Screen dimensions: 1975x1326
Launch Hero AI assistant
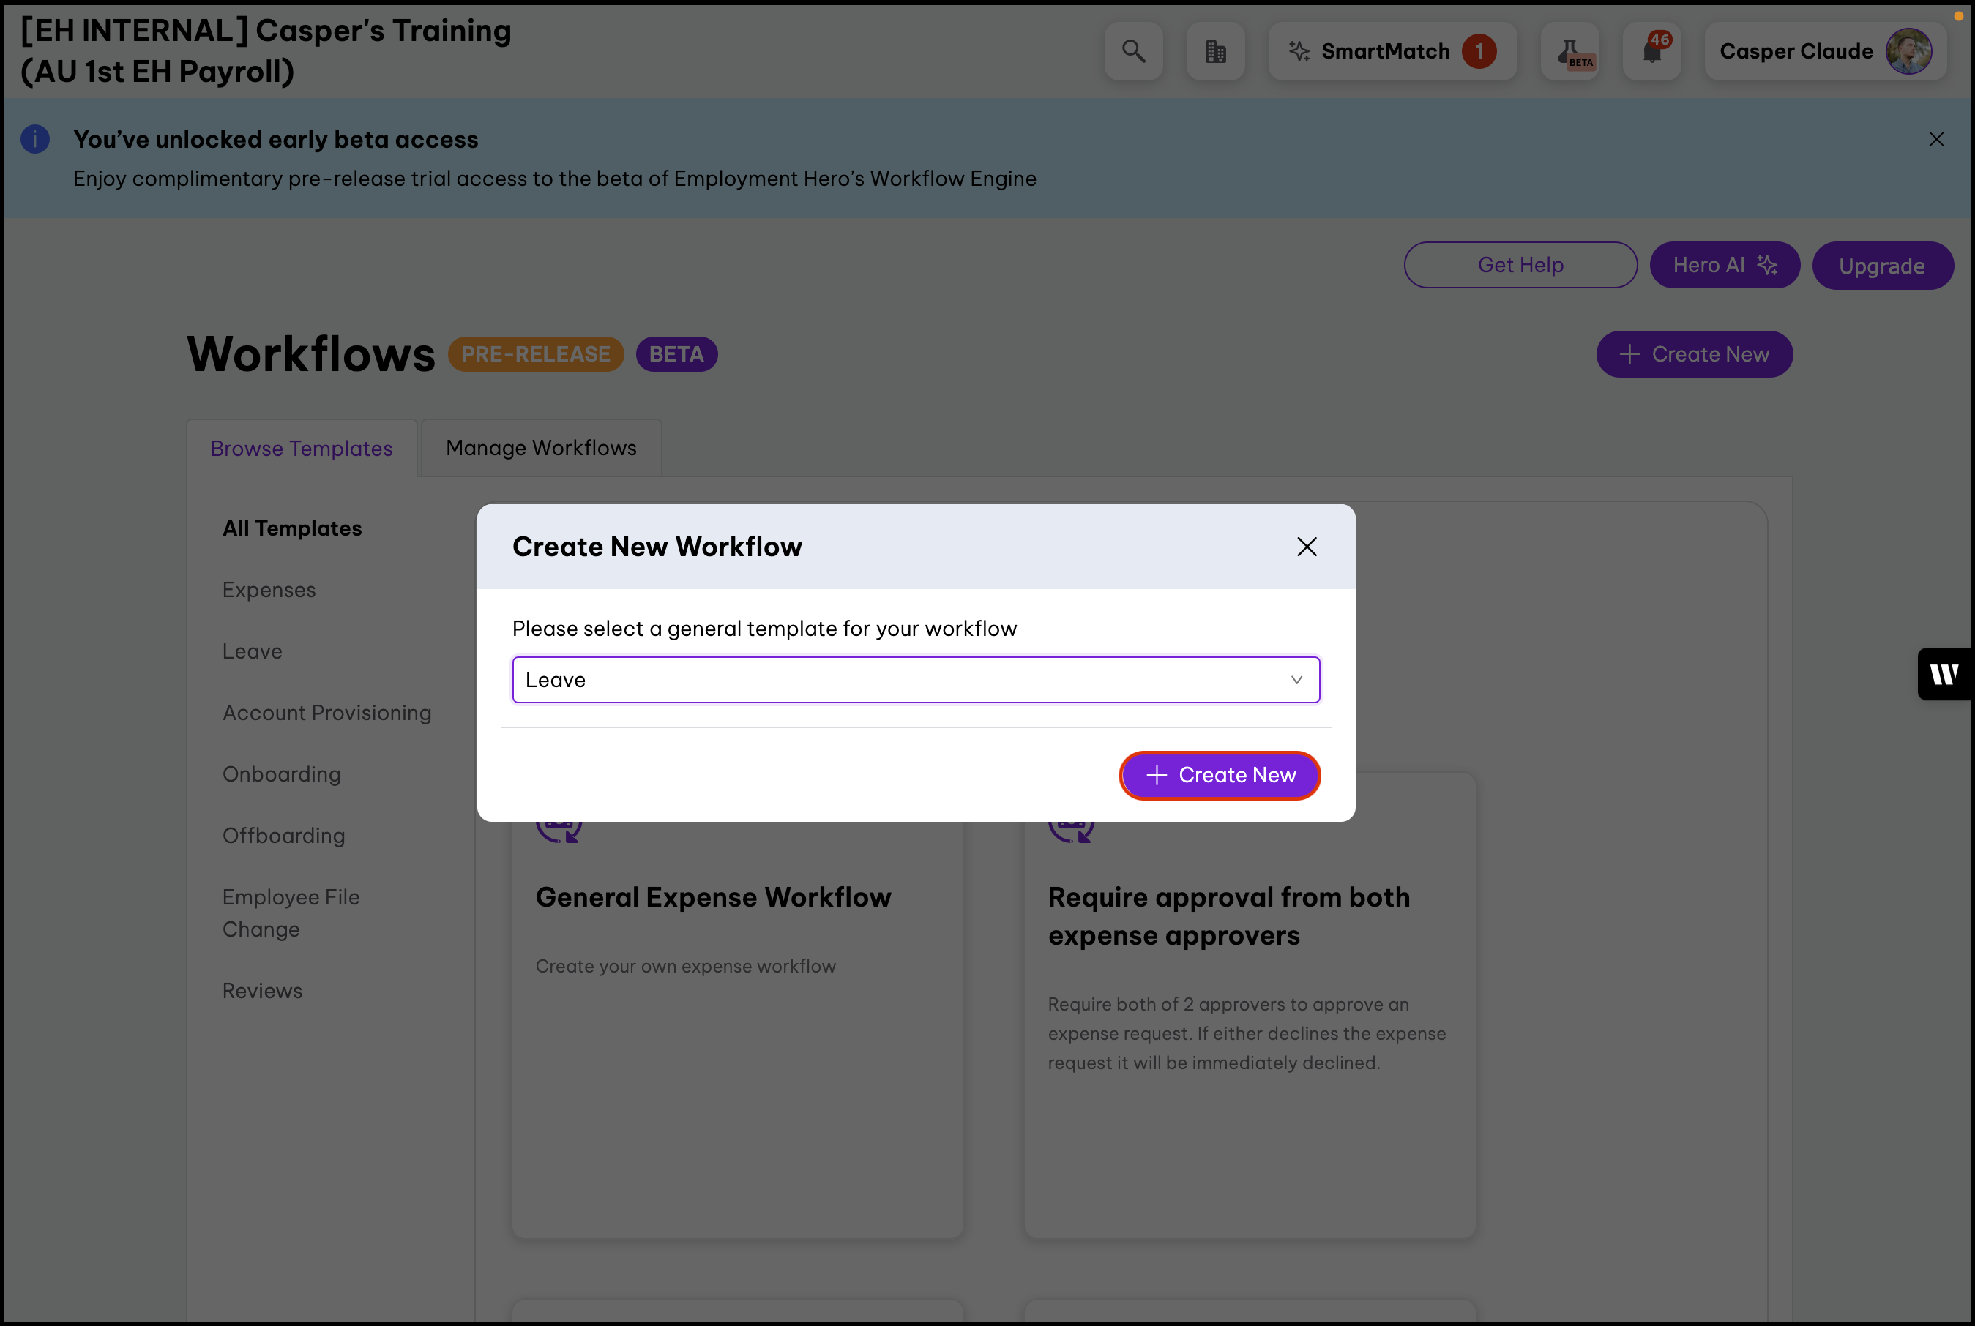(1724, 266)
